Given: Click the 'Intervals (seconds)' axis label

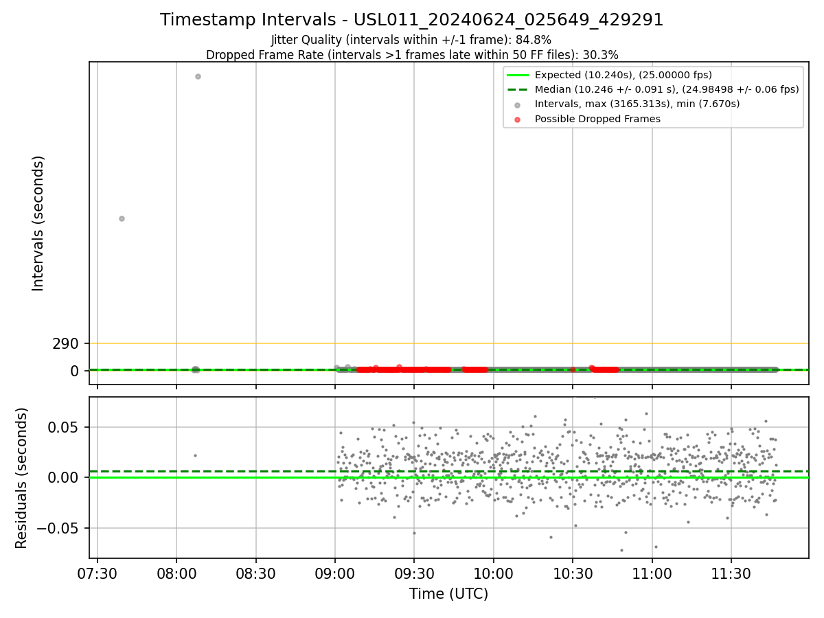Looking at the screenshot, I should point(38,223).
